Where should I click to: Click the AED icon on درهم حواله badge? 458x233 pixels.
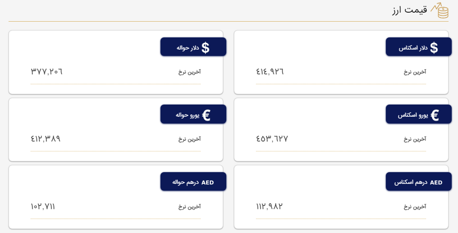[208, 183]
